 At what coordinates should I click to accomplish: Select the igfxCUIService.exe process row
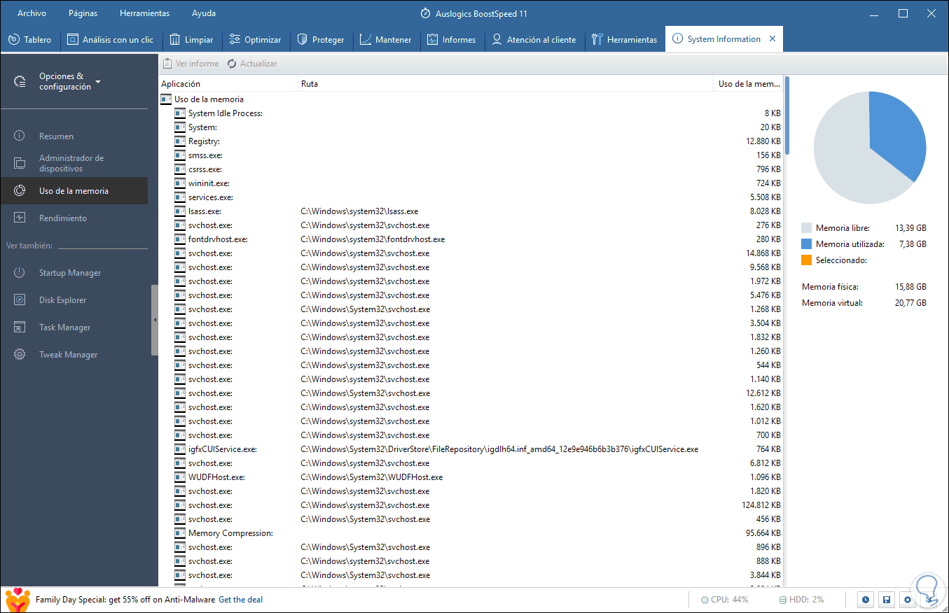(471, 449)
